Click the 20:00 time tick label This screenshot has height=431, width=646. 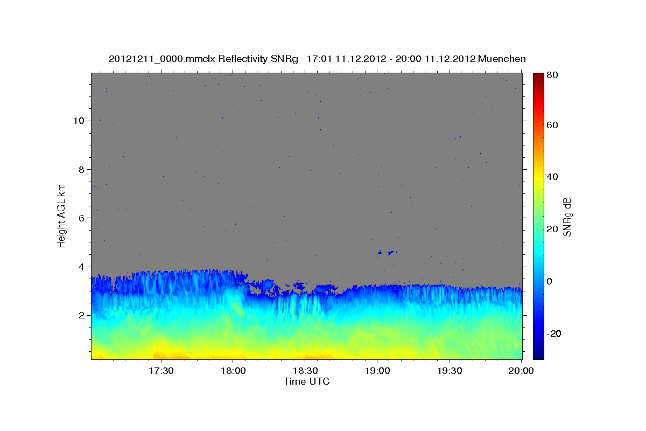tap(521, 371)
